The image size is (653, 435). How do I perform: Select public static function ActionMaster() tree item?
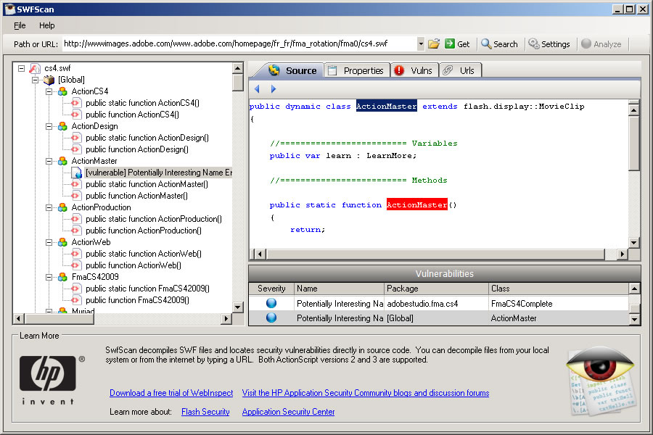pyautogui.click(x=147, y=184)
